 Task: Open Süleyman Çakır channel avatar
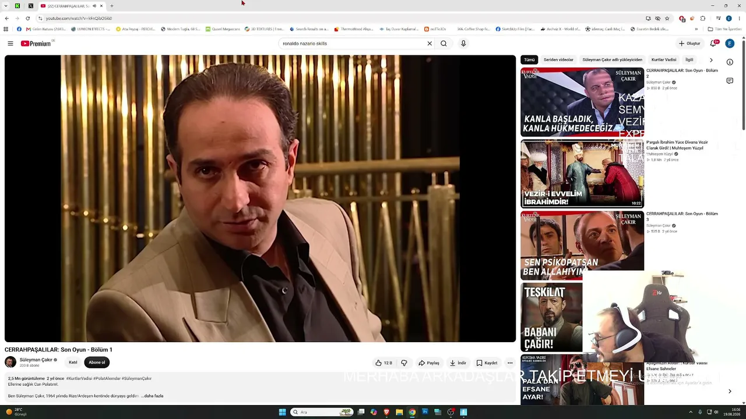[10, 362]
